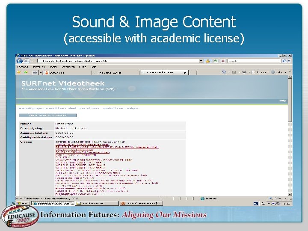Screen dimensions: 308x231
Task: Click the browser Forward arrow button
Action: [x=27, y=61]
